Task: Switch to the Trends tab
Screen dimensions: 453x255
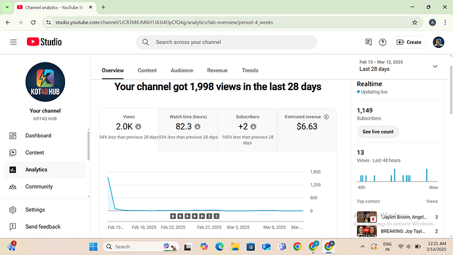Action: pyautogui.click(x=250, y=70)
